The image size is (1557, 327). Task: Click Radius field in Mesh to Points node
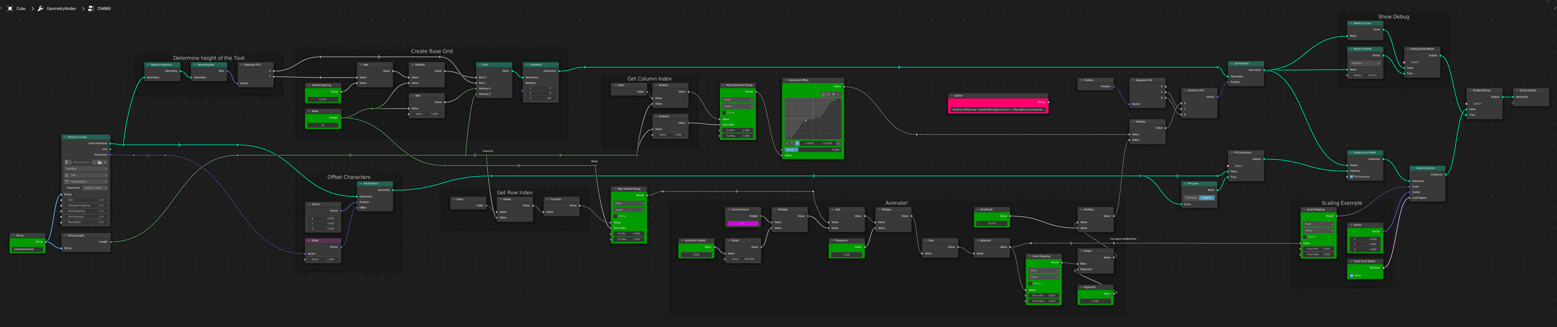[x=1365, y=75]
